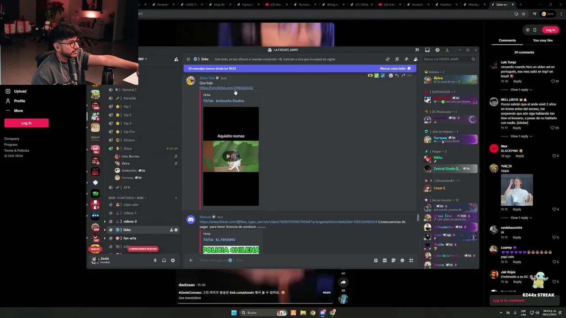Open Discord user settings gear
The height and width of the screenshot is (318, 566).
(173, 261)
